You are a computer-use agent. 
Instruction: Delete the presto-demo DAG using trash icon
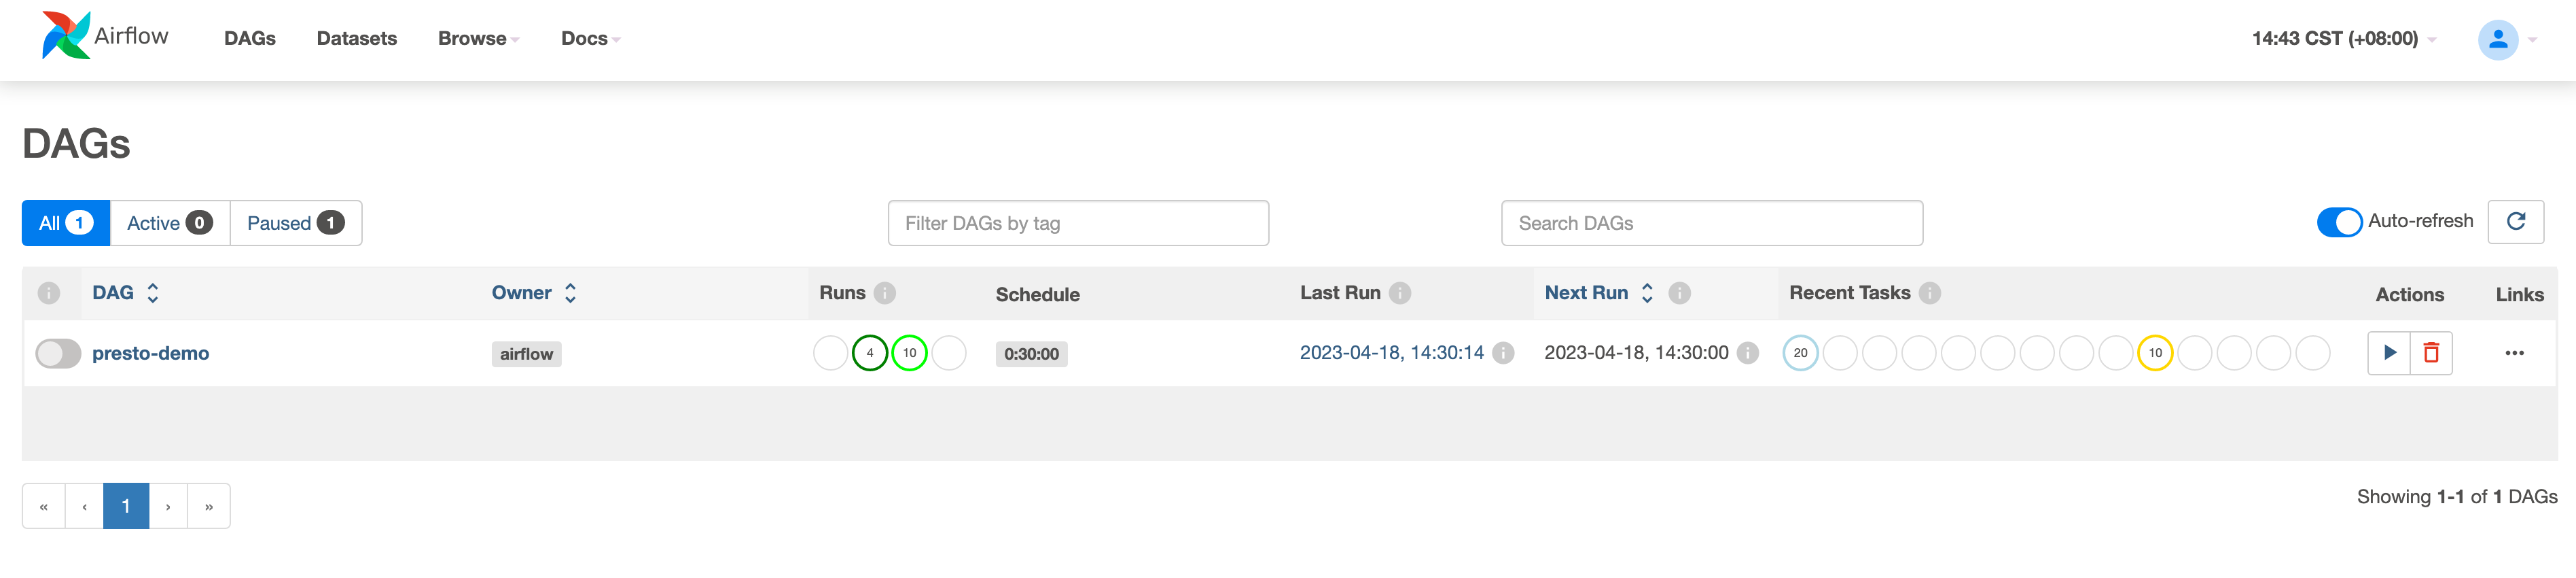pyautogui.click(x=2431, y=353)
